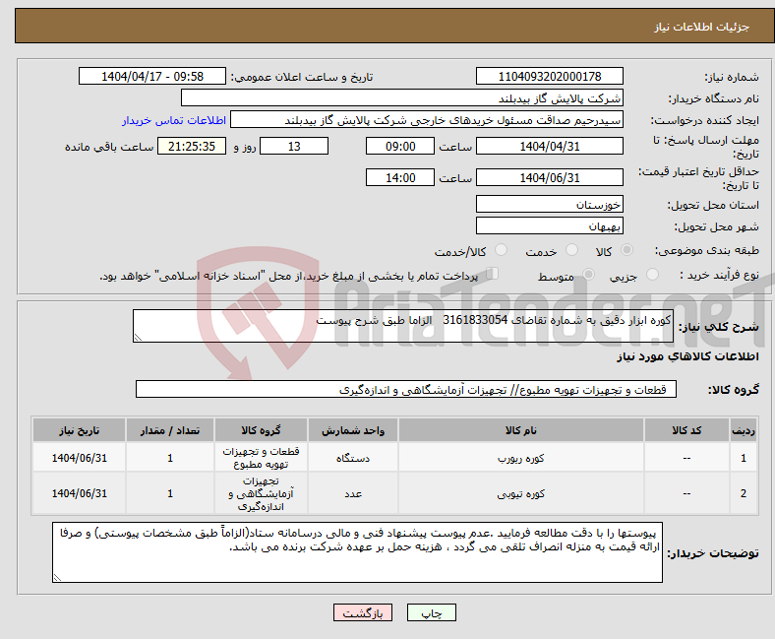
Task: Click the تاریخ نیاز column header
Action: (x=79, y=430)
